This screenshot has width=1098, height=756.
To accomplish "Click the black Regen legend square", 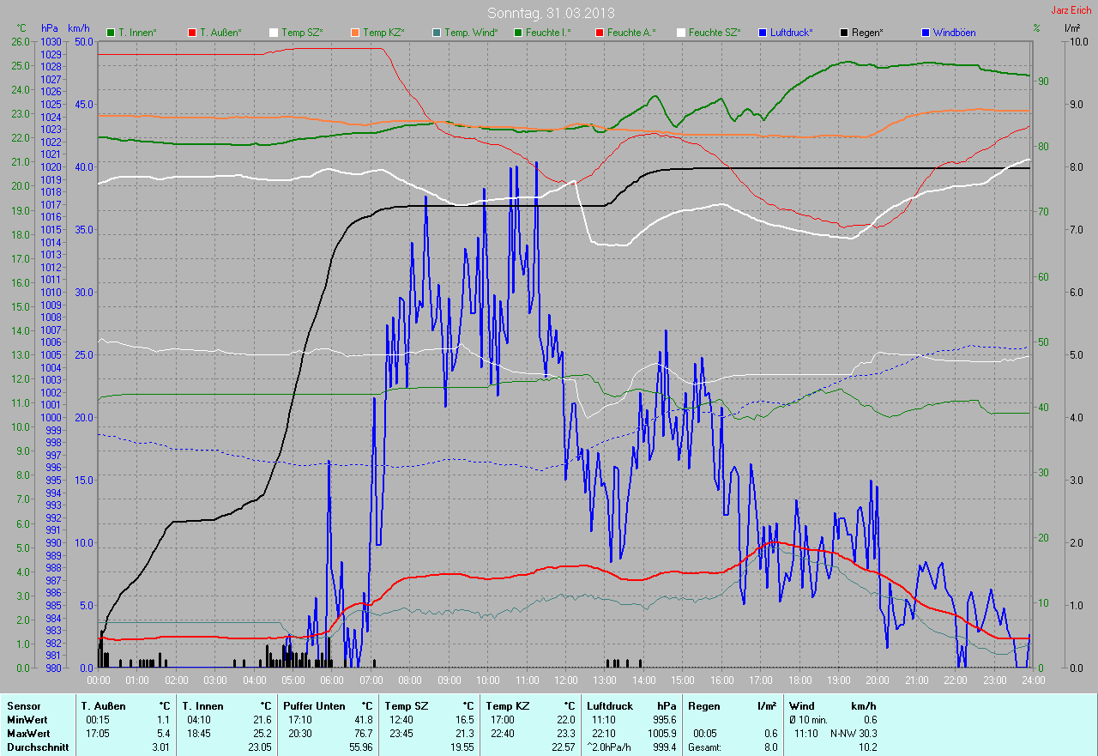I will tap(843, 33).
